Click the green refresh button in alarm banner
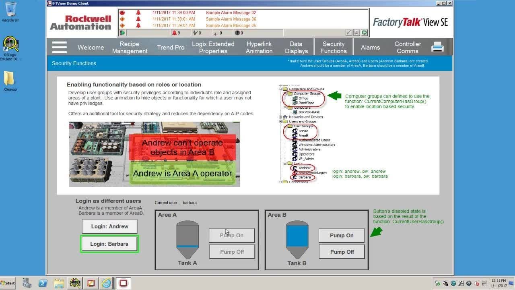This screenshot has width=515, height=290. click(x=364, y=33)
